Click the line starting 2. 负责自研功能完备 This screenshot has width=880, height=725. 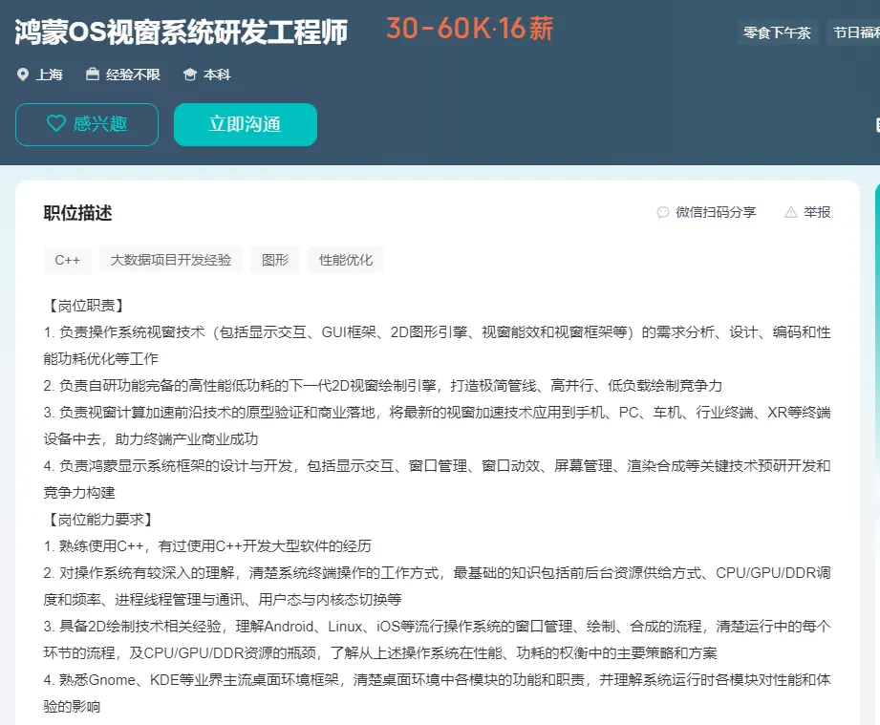coord(383,386)
